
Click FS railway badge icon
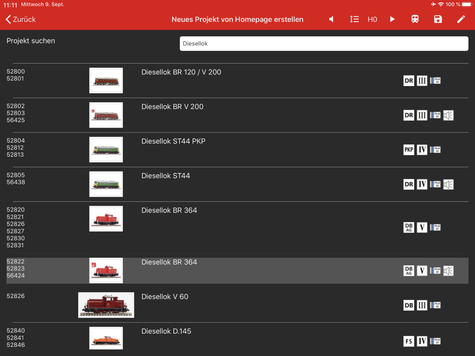click(408, 341)
